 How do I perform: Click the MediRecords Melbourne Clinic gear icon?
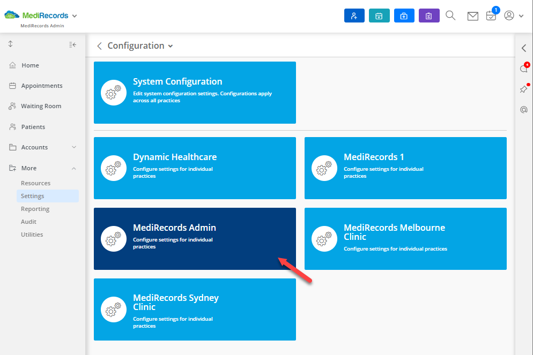click(x=324, y=239)
